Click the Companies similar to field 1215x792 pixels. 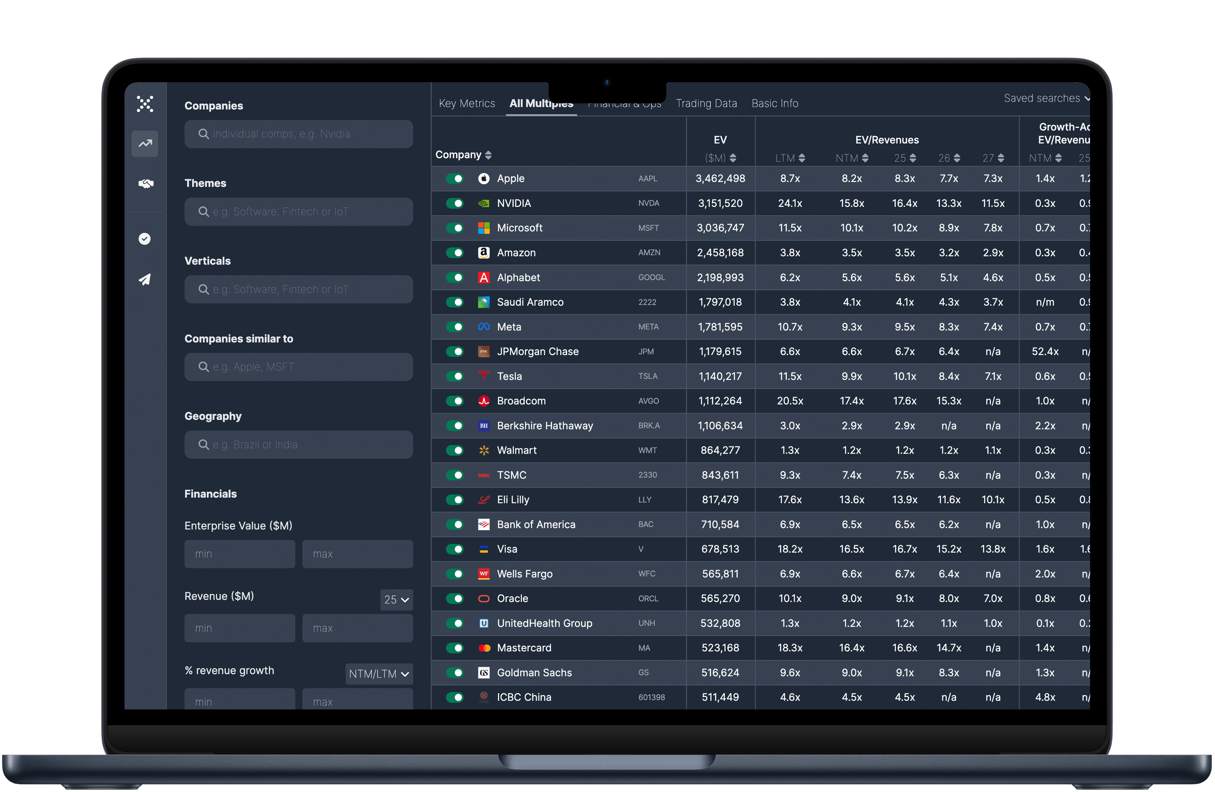pos(298,367)
